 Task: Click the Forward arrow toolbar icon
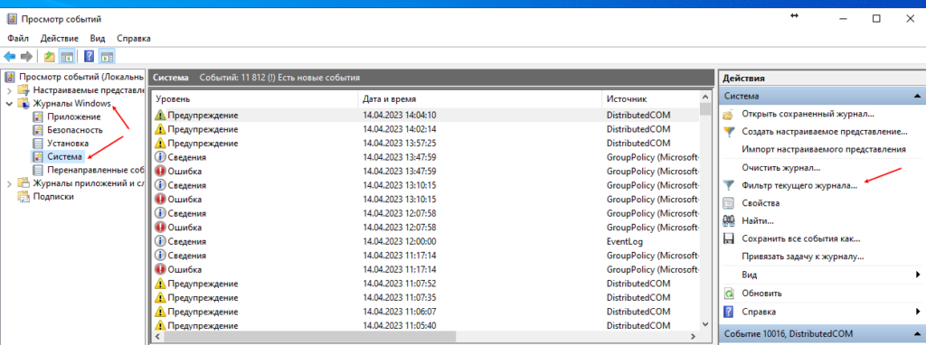26,57
